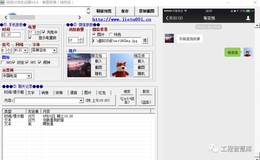Increase the 消息数量 message count stepper
The width and height of the screenshot is (260, 160).
point(81,39)
